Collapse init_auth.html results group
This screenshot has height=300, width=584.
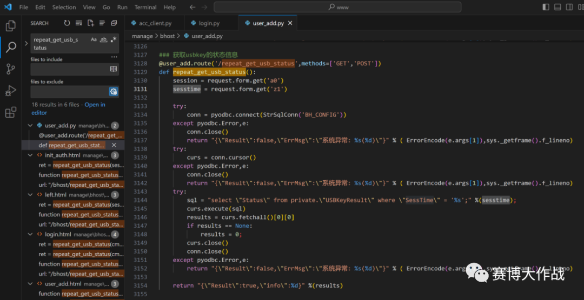(x=31, y=155)
